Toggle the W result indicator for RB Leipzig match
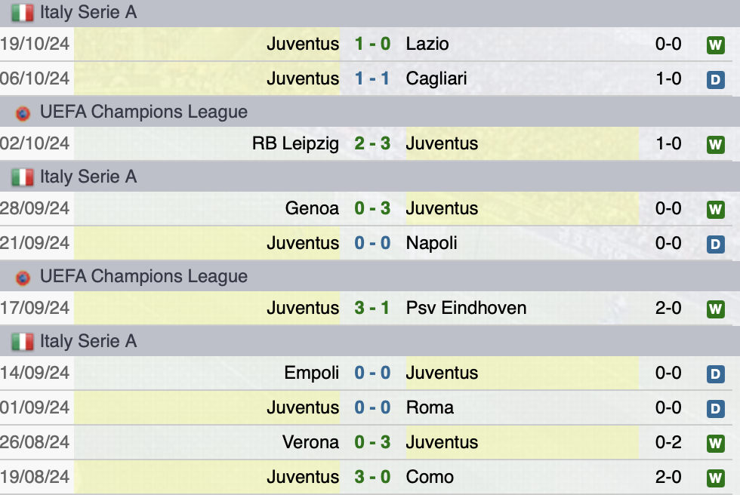The height and width of the screenshot is (495, 740). 717,143
